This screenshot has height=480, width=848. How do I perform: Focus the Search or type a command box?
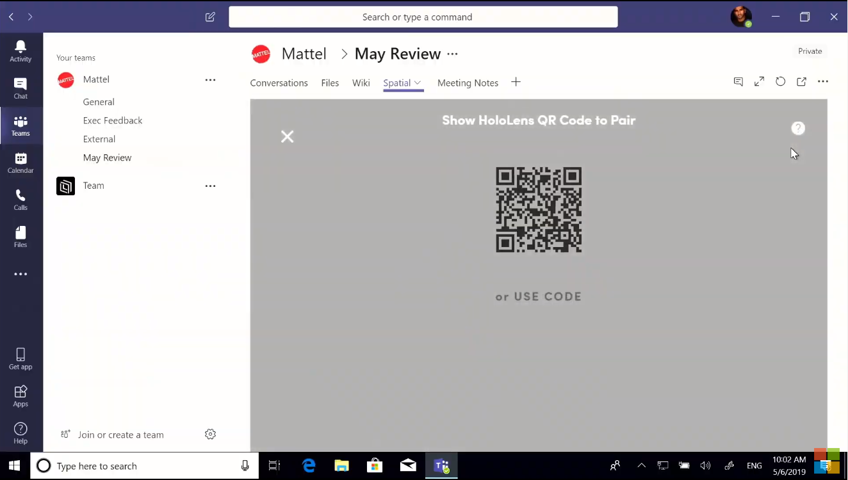[423, 17]
